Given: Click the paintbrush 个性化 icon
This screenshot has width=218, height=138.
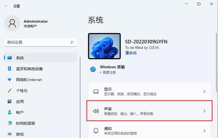Looking at the screenshot, I should [9, 90].
